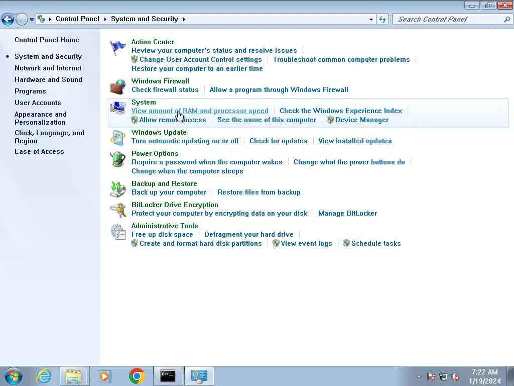This screenshot has width=514, height=386.
Task: Click Check for updates link
Action: (x=278, y=141)
